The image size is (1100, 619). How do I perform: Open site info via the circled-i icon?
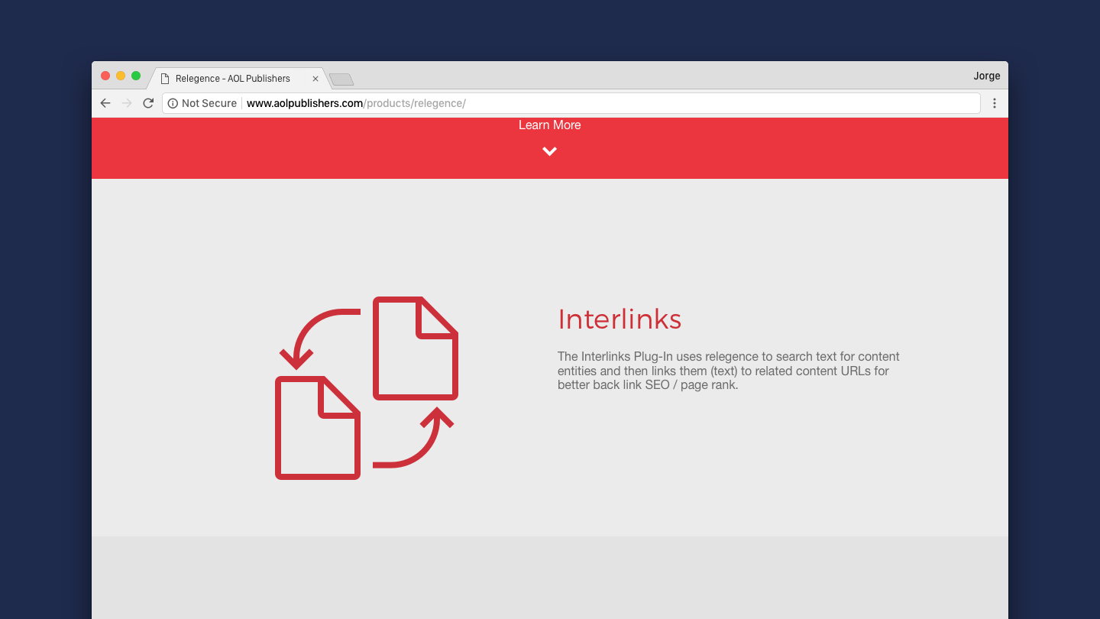tap(173, 103)
